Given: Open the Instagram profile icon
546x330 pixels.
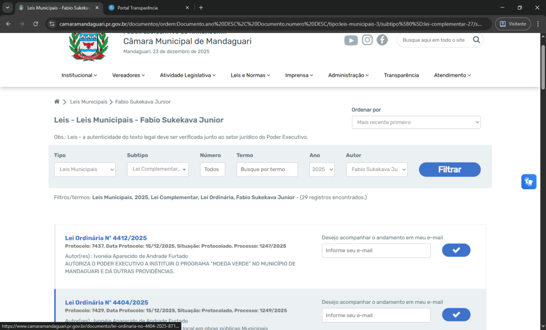Looking at the screenshot, I should pos(367,40).
